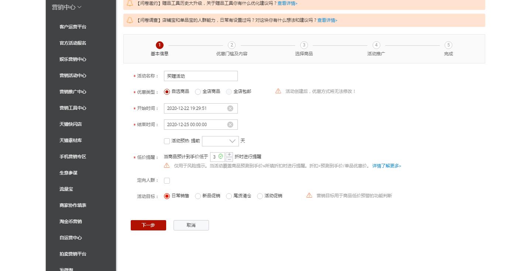Select the 全店包邮 discount type
Viewport: 507px width, 271px height.
229,91
